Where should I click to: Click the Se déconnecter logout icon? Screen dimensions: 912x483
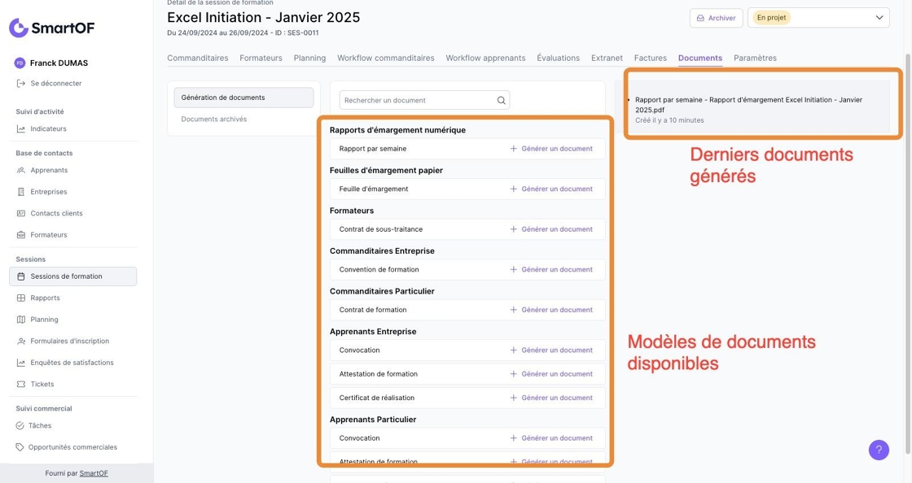21,84
